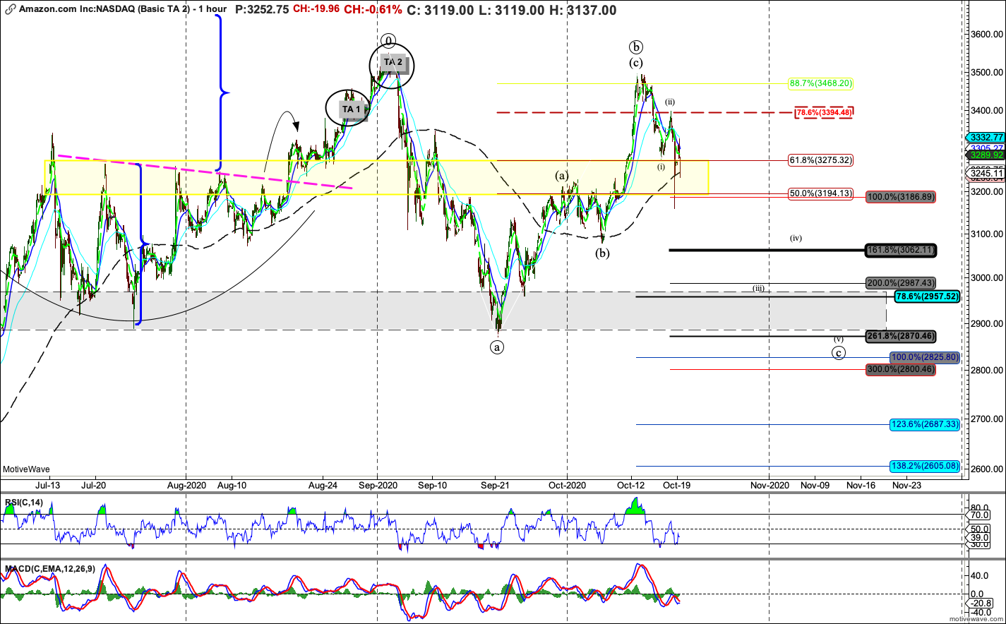The image size is (1006, 624).
Task: Select the H: 3137.00 high readout
Action: click(x=582, y=10)
